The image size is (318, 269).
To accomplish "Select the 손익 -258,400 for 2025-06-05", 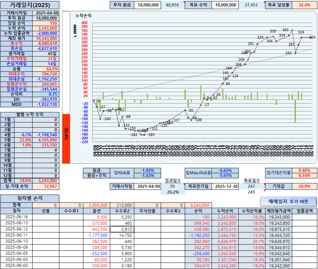I will (x=198, y=254).
